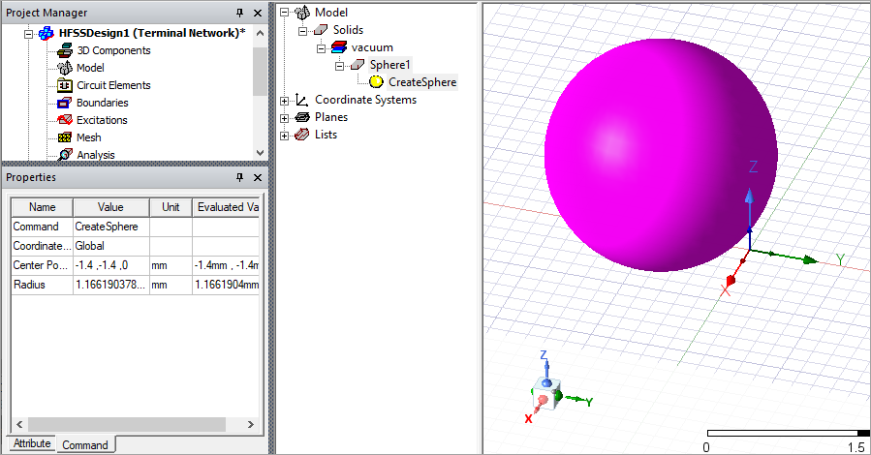871x455 pixels.
Task: Click the Model icon in history tree
Action: click(x=302, y=13)
